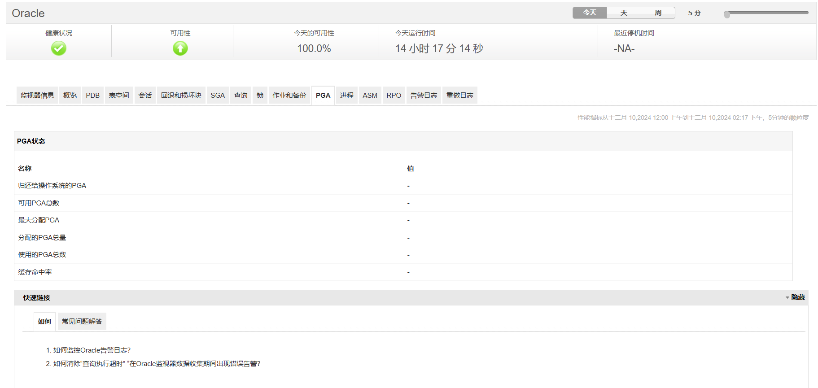
Task: Click the 缓存命中率 row name
Action: 35,272
